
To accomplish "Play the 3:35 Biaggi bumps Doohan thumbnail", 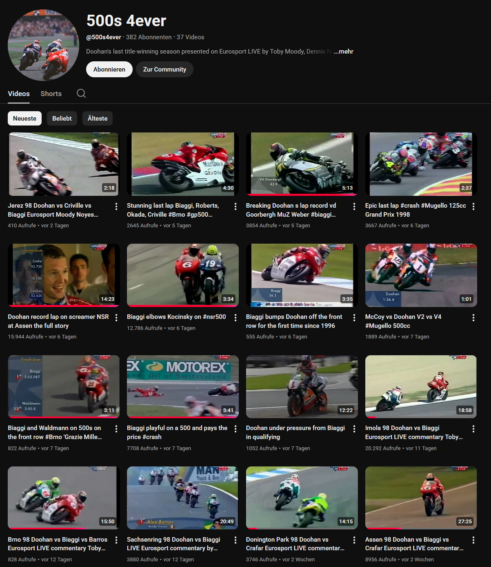I will pos(302,275).
